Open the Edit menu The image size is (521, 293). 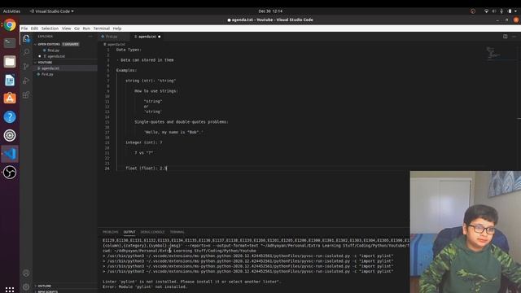(34, 28)
